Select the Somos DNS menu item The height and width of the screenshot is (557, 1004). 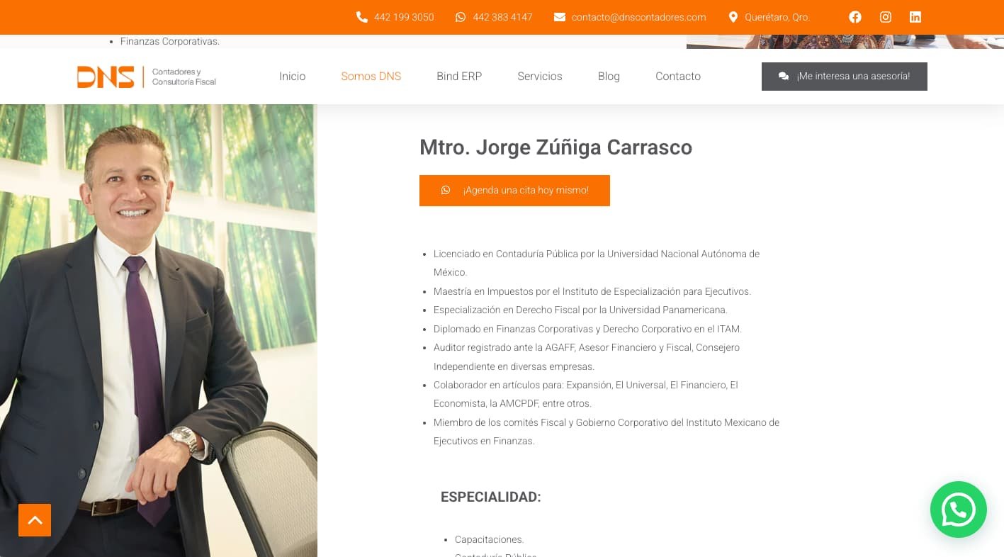371,77
